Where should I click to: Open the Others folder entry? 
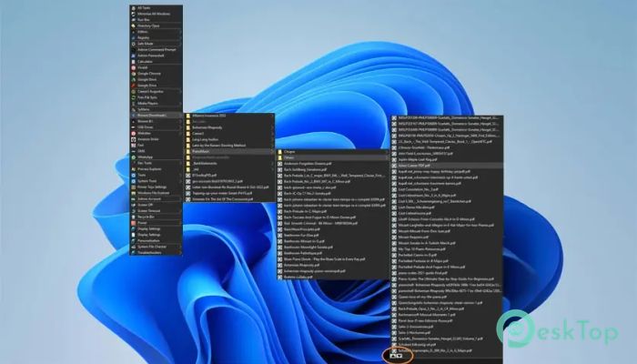[x=333, y=157]
